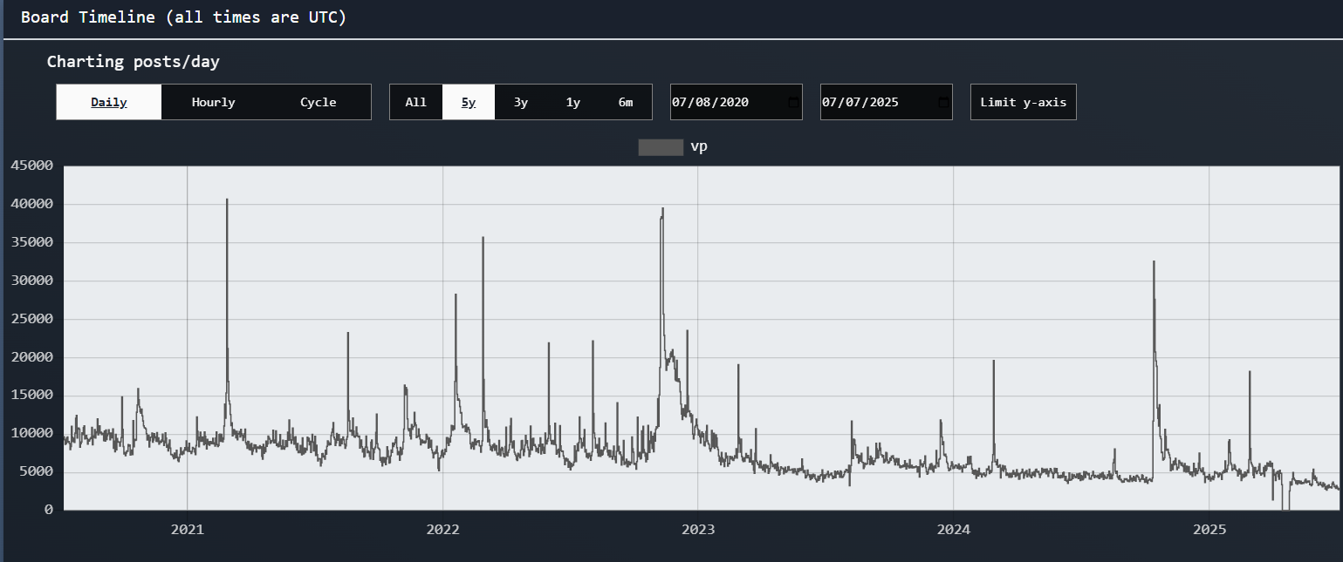The height and width of the screenshot is (562, 1343).
Task: Click the 2024 x-axis label
Action: click(953, 529)
